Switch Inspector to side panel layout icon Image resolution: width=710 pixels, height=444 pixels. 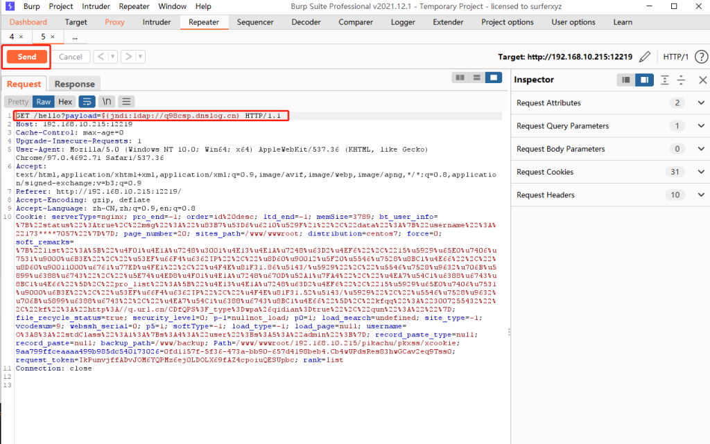(x=644, y=80)
